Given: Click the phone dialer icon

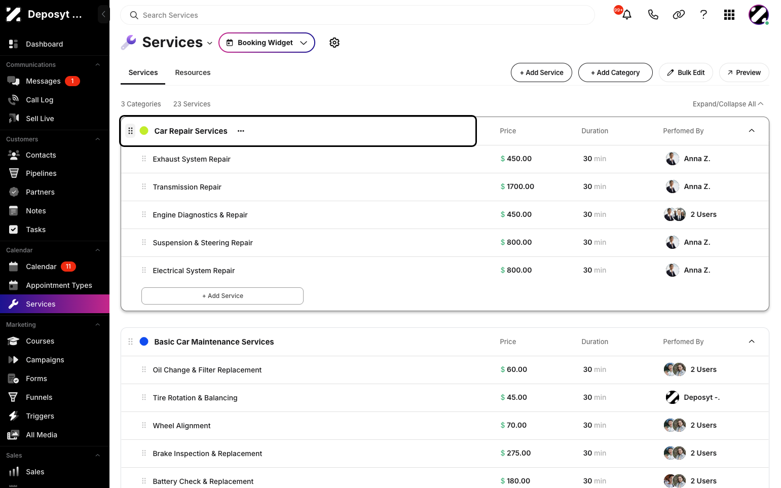Looking at the screenshot, I should pyautogui.click(x=653, y=15).
